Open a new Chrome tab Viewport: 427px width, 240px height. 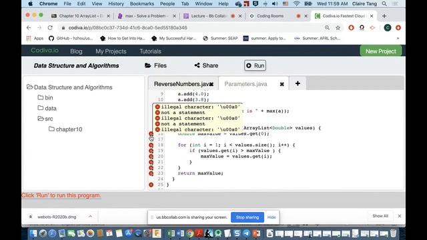coord(384,16)
